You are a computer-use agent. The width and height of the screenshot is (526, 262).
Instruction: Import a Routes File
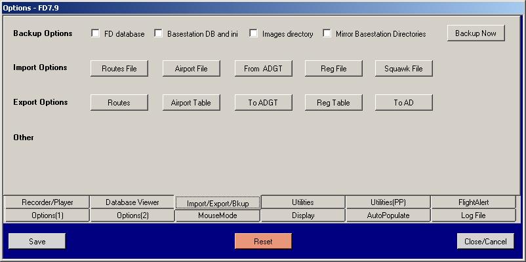tap(119, 69)
